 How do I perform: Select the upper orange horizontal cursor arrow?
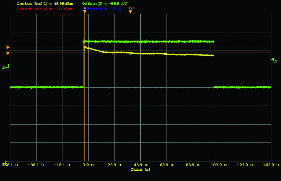coord(8,47)
